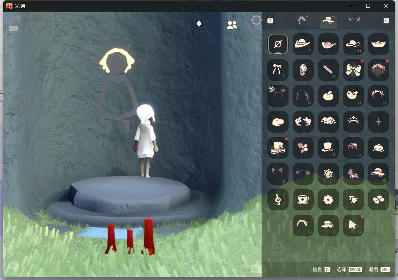Select the antlers headpiece
Viewport: 398px width, 280px height.
point(303,121)
